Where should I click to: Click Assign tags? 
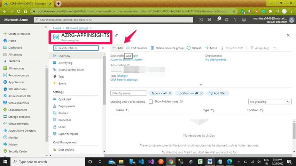click(260, 48)
